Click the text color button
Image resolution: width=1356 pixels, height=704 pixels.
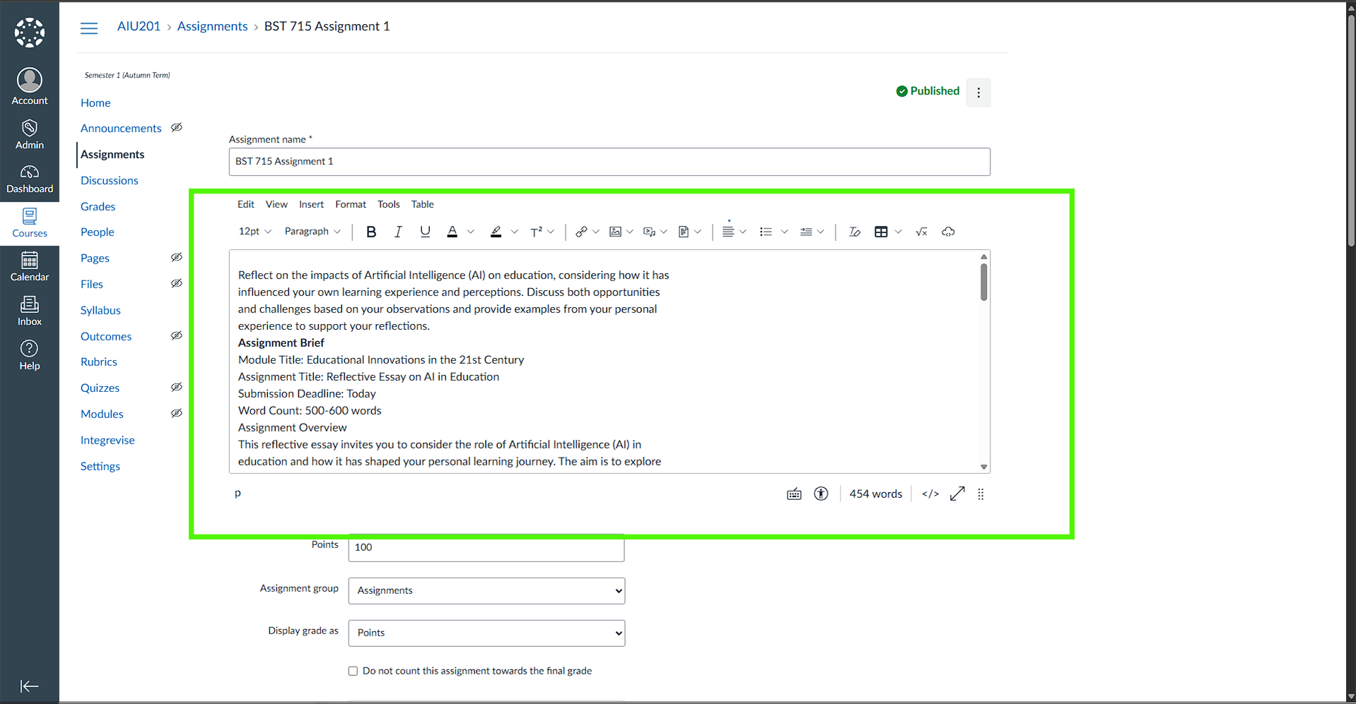click(x=452, y=232)
